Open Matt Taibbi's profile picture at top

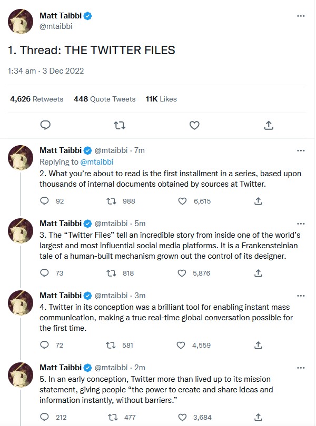coord(21,22)
